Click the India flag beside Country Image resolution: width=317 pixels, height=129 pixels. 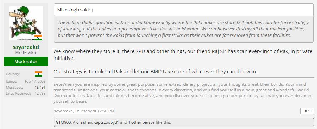click(x=38, y=74)
